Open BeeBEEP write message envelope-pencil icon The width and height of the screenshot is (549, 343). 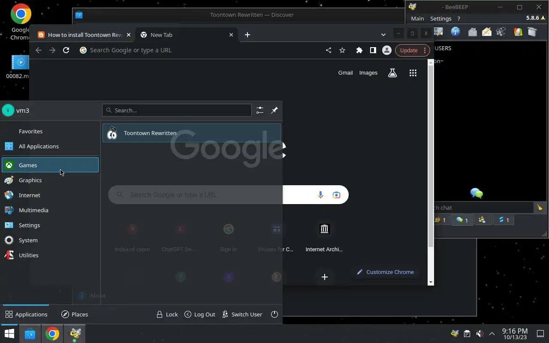click(487, 32)
